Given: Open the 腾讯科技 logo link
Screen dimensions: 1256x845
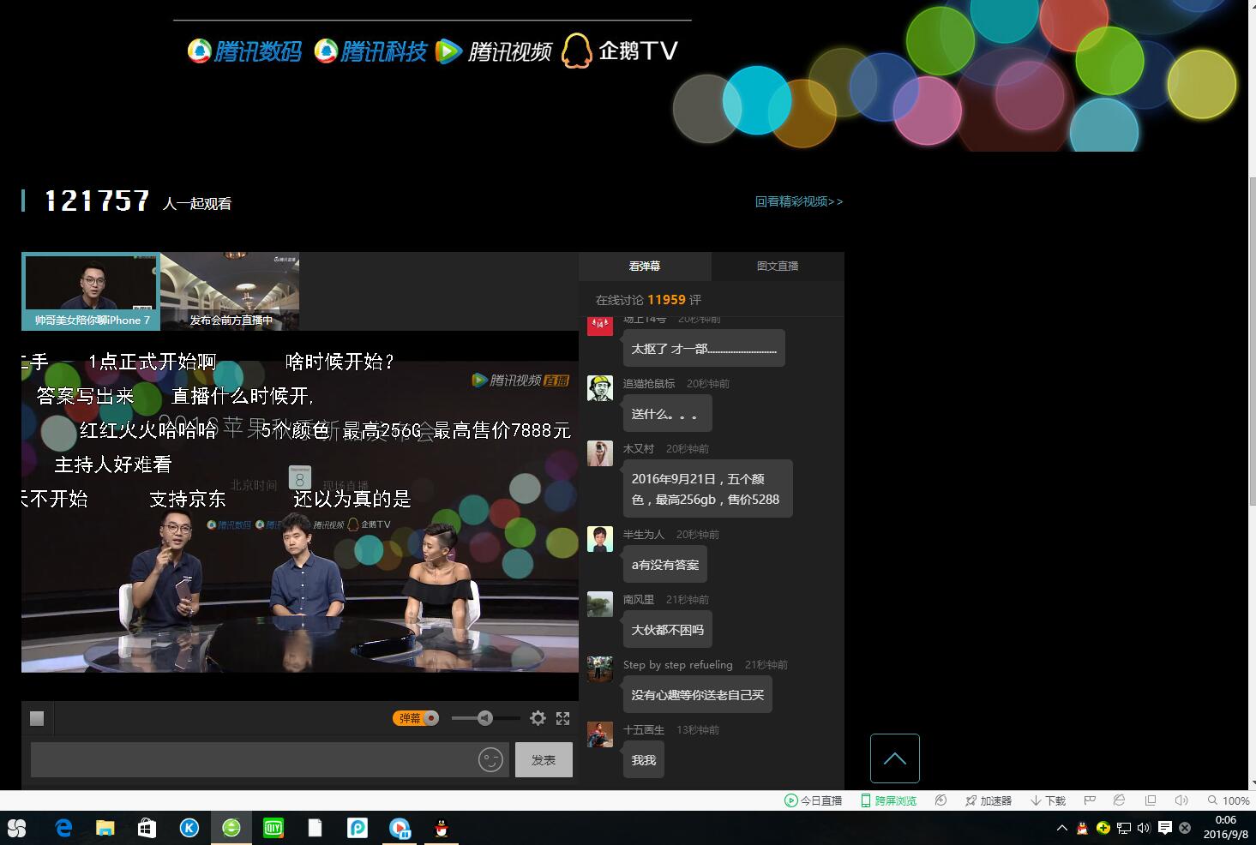Looking at the screenshot, I should pos(370,51).
